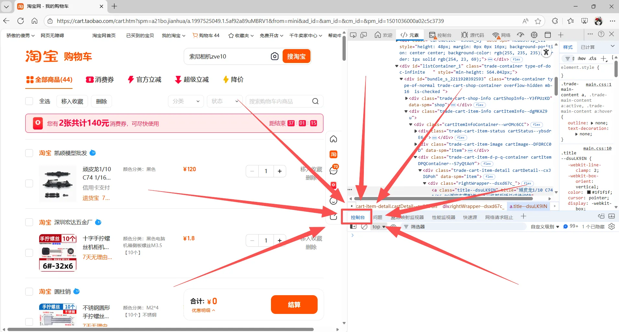Click the 移入收藏 toolbar button
The height and width of the screenshot is (332, 619).
[x=72, y=101]
